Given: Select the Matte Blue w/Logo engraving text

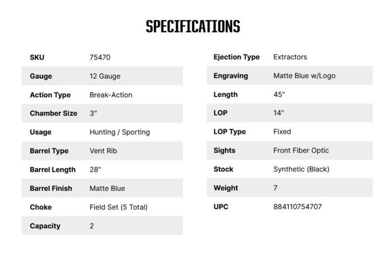Looking at the screenshot, I should [304, 76].
